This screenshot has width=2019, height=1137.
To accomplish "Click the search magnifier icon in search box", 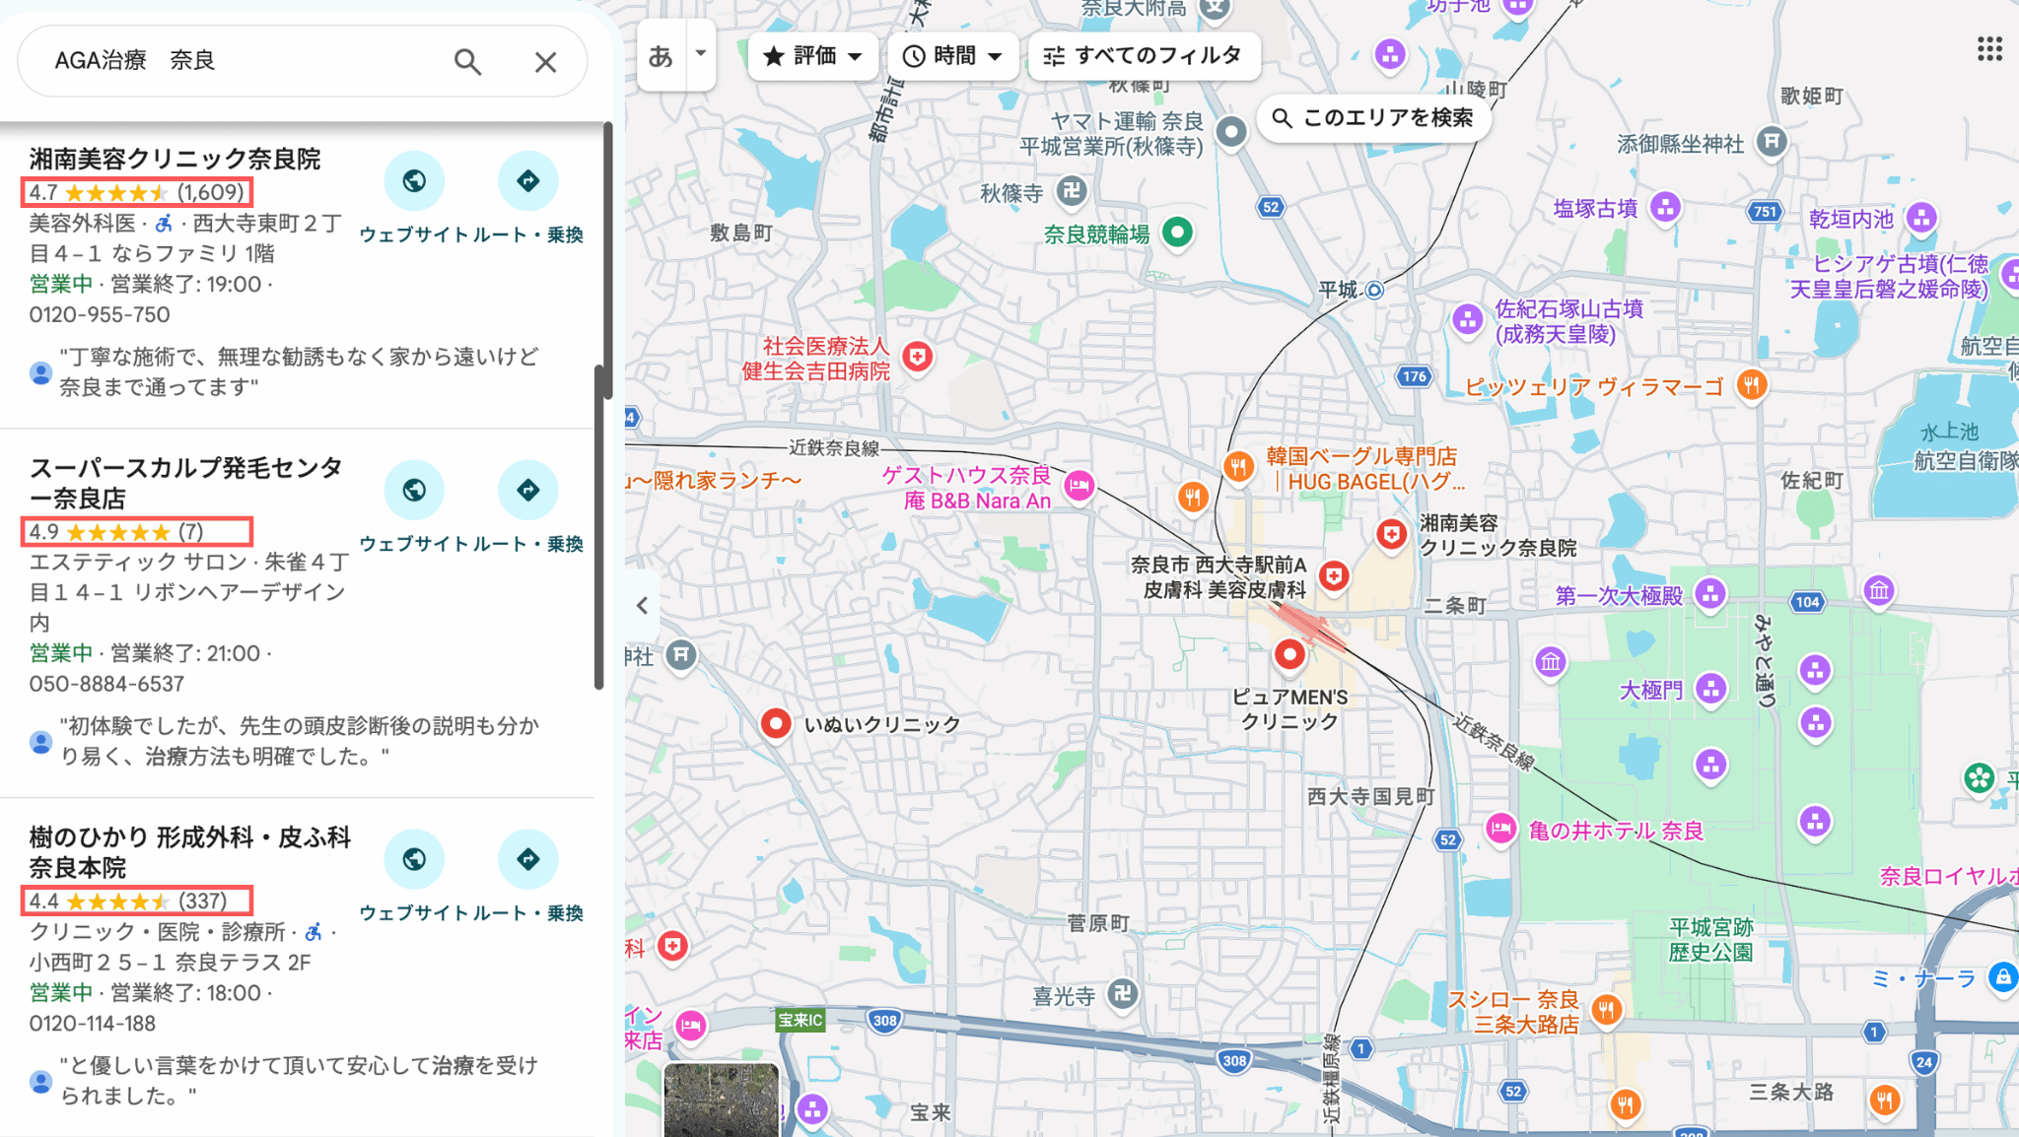I will pyautogui.click(x=467, y=62).
